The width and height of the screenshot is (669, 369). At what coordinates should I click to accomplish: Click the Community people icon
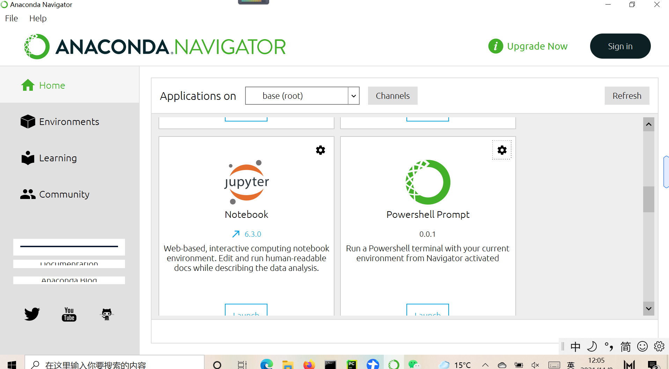28,194
